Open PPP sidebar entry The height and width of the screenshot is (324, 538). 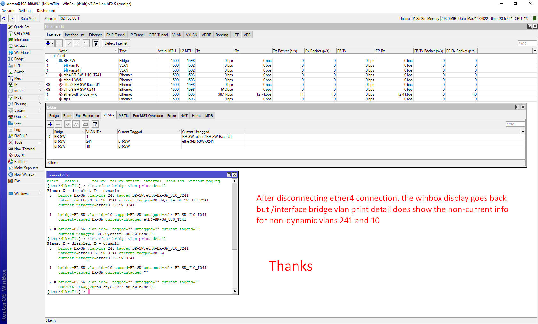[x=18, y=65]
